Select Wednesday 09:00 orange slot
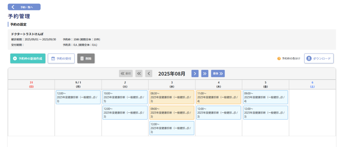Image resolution: width=349 pixels, height=147 pixels. coord(172,112)
